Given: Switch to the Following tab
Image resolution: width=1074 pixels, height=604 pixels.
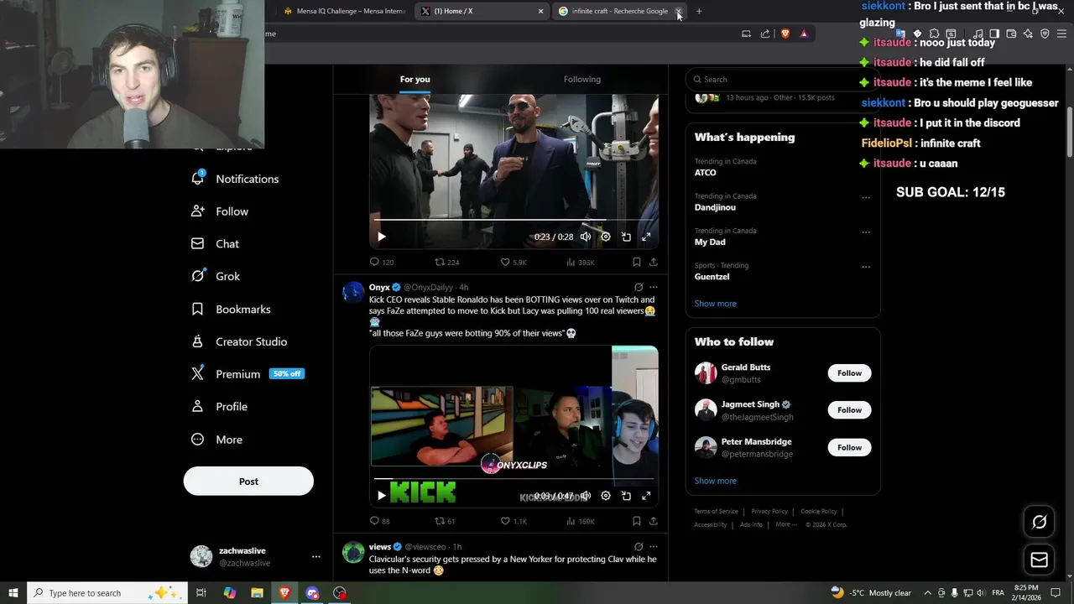Looking at the screenshot, I should tap(582, 79).
